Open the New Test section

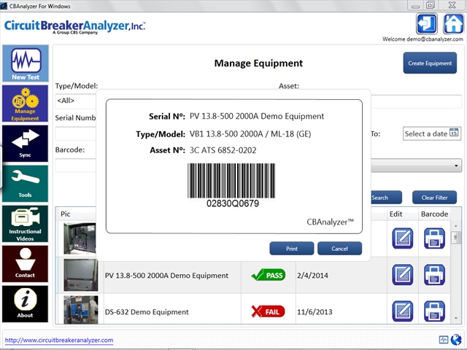(x=26, y=63)
